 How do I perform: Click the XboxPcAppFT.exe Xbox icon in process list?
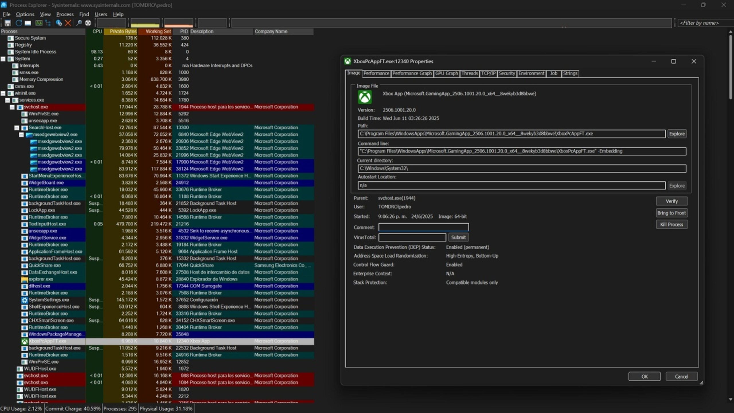[24, 341]
